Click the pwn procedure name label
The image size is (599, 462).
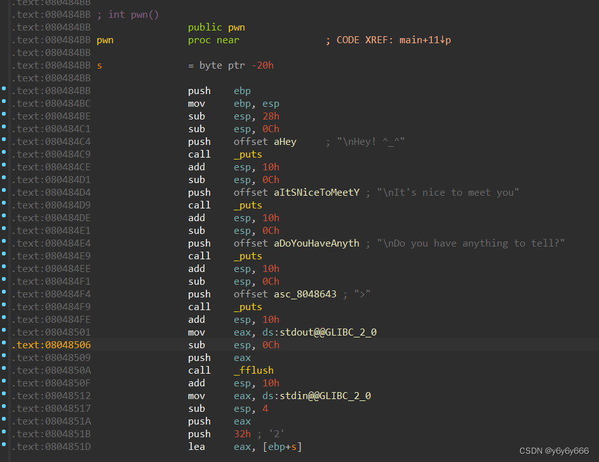[x=105, y=41]
